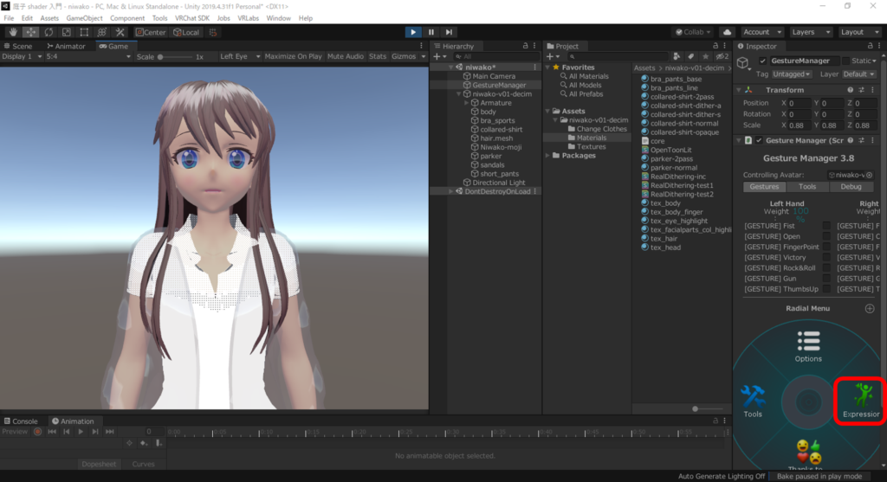887x482 pixels.
Task: Select the Hand tool in toolbar
Action: pos(11,32)
